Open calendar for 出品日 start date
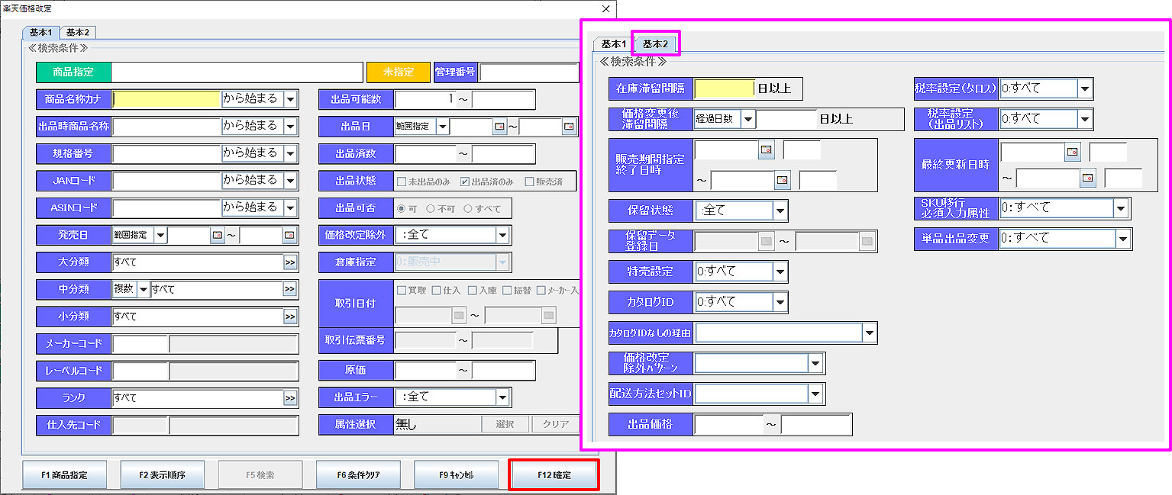Screen dimensions: 1172x495 pyautogui.click(x=500, y=127)
